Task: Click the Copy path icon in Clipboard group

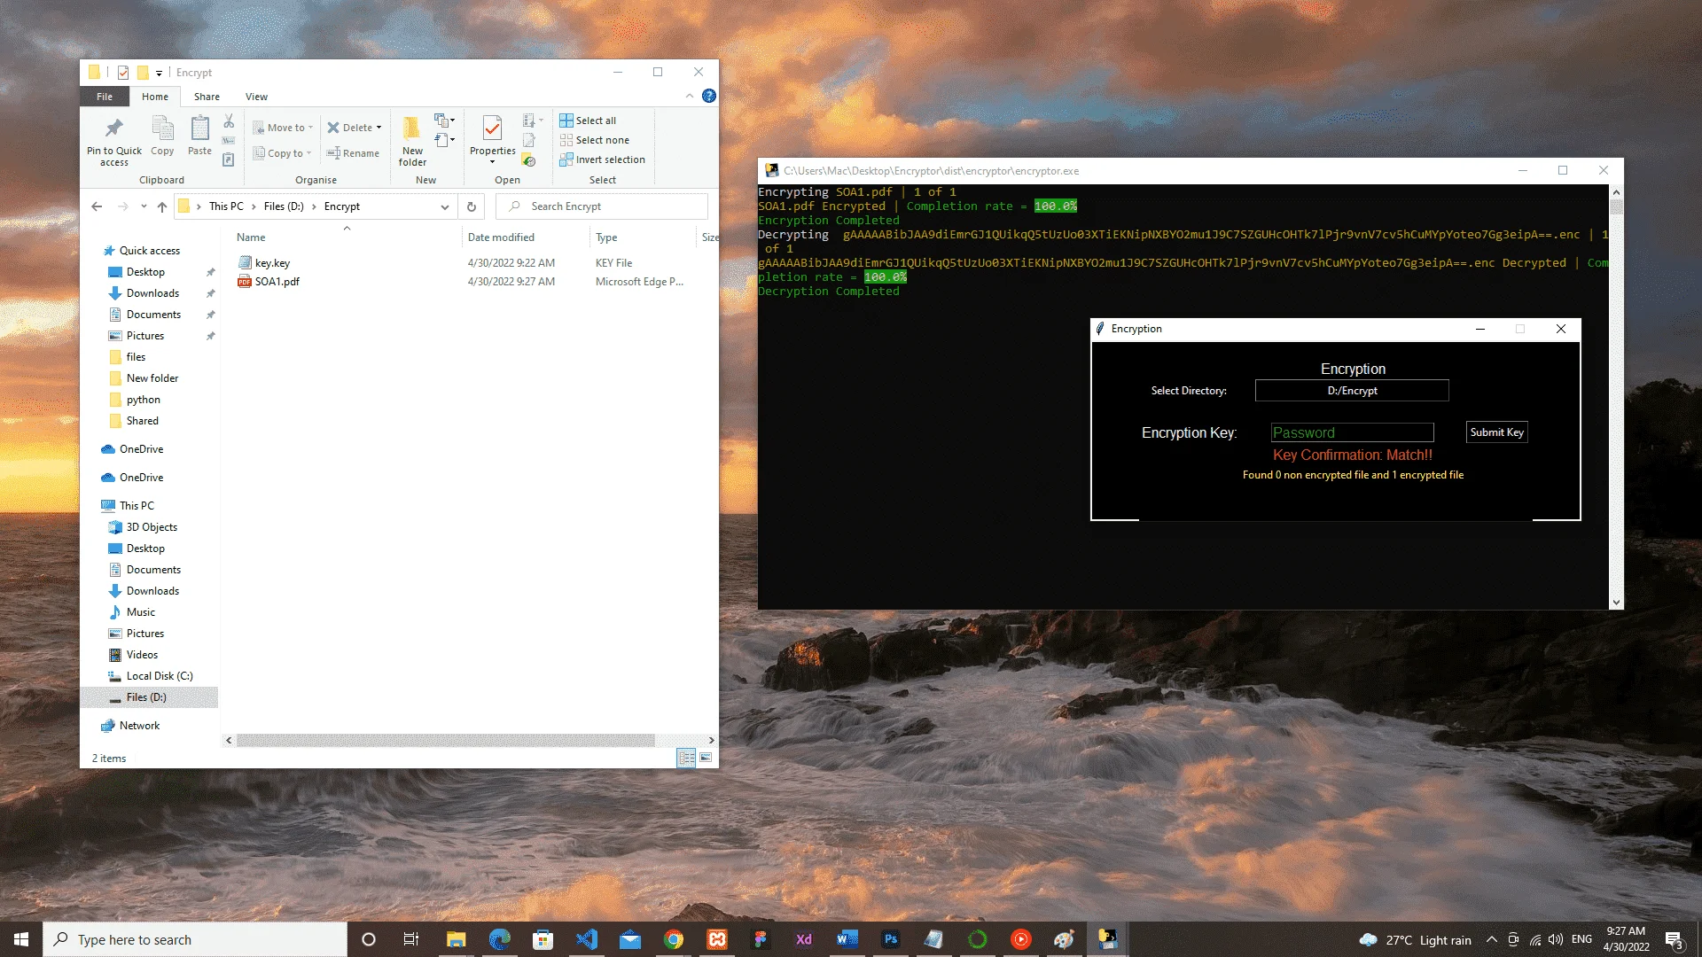Action: pos(229,140)
